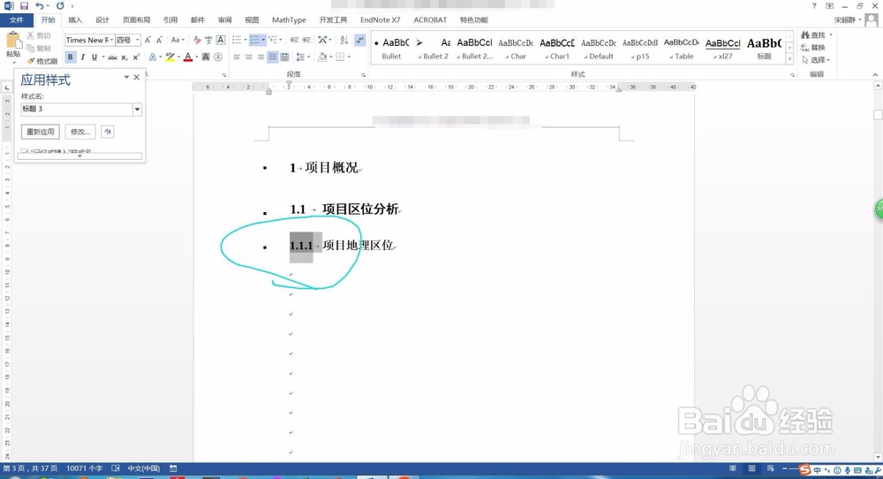883x479 pixels.
Task: Switch to the MathType tab
Action: [289, 20]
